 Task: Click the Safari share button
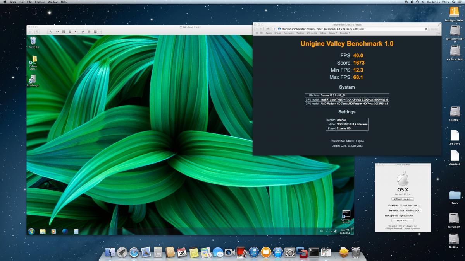tap(268, 29)
